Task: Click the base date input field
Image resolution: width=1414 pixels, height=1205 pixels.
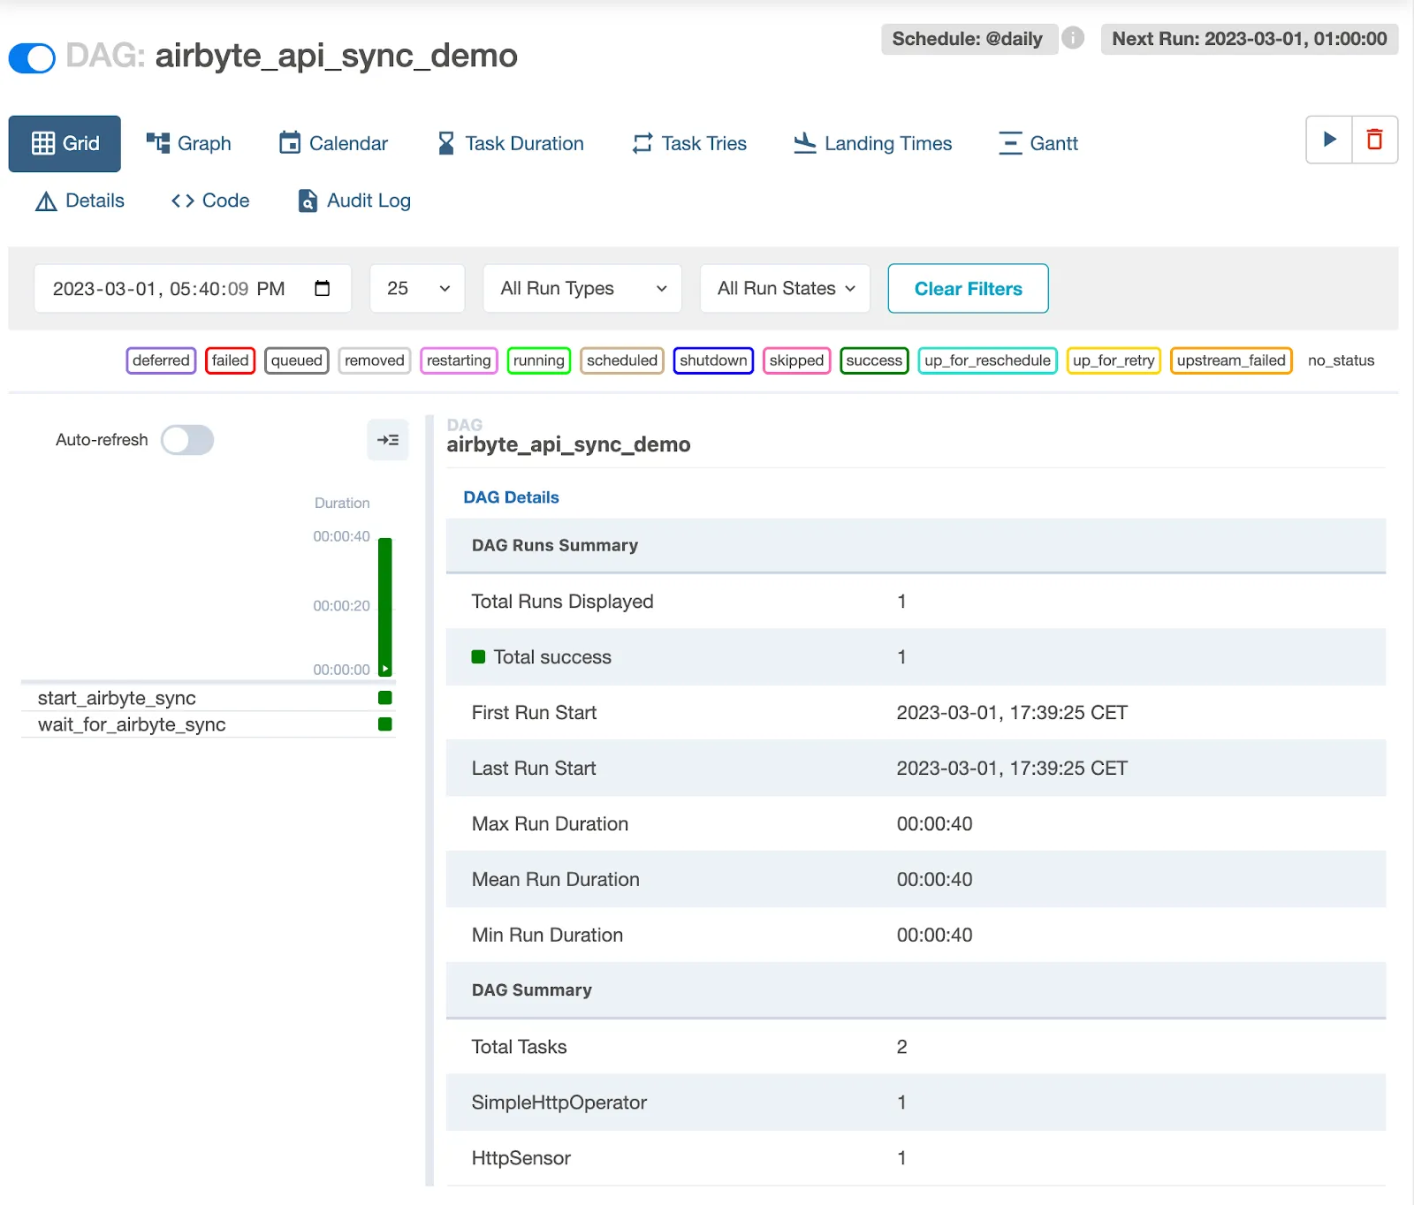Action: tap(193, 288)
